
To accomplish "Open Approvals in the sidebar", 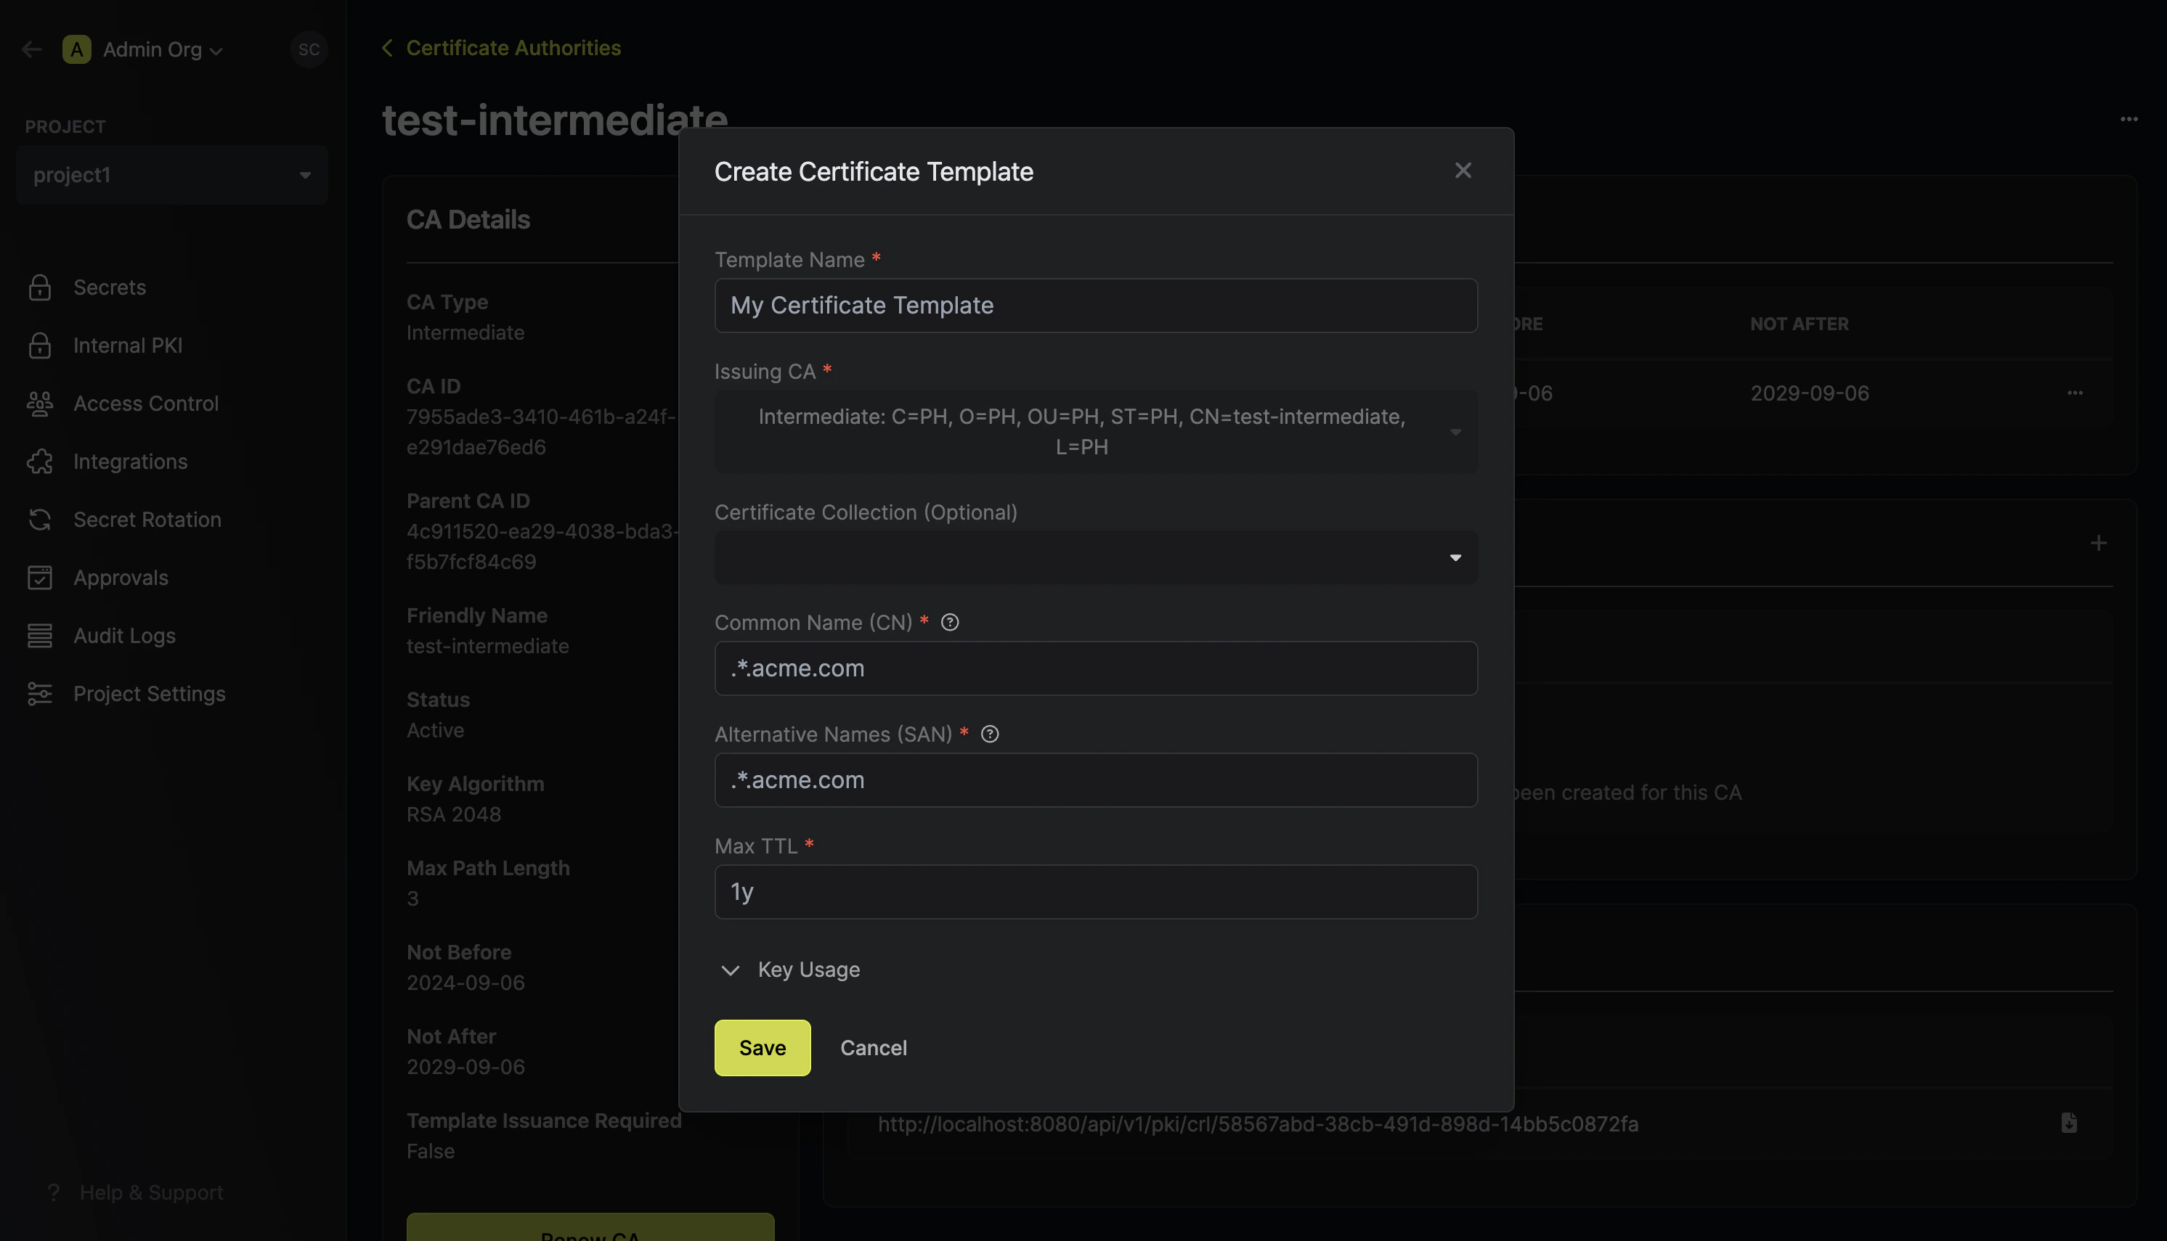I will (x=121, y=577).
